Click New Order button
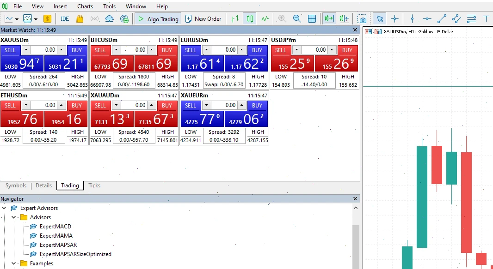 [203, 19]
